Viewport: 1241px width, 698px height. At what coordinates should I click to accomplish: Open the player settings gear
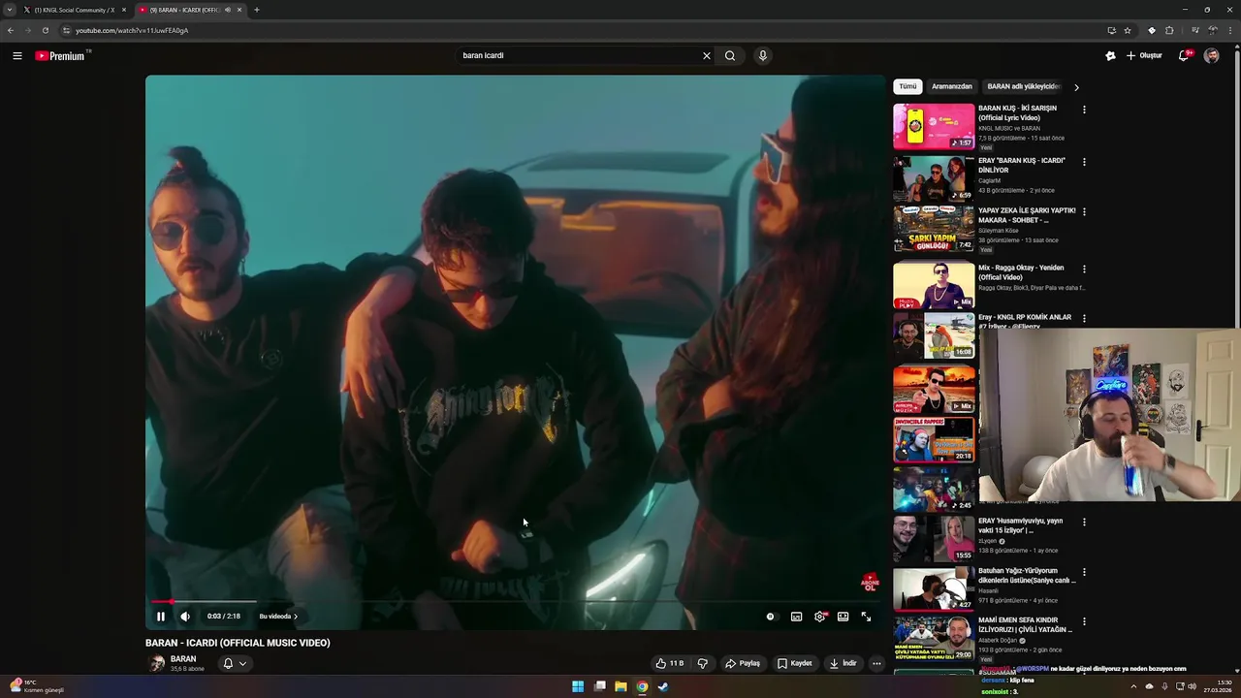[820, 617]
